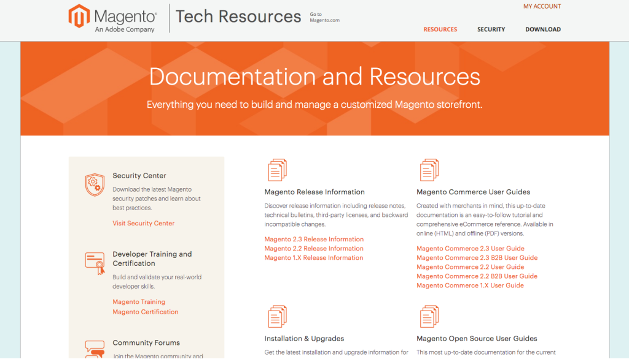This screenshot has width=629, height=359.
Task: Click the Community Forums heading
Action: (146, 342)
